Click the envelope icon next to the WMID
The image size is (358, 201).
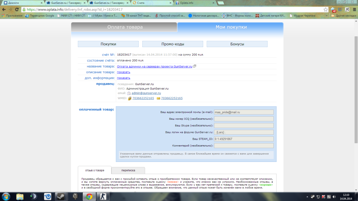coord(158,98)
